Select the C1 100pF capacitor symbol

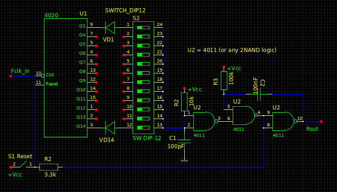[x=184, y=142]
